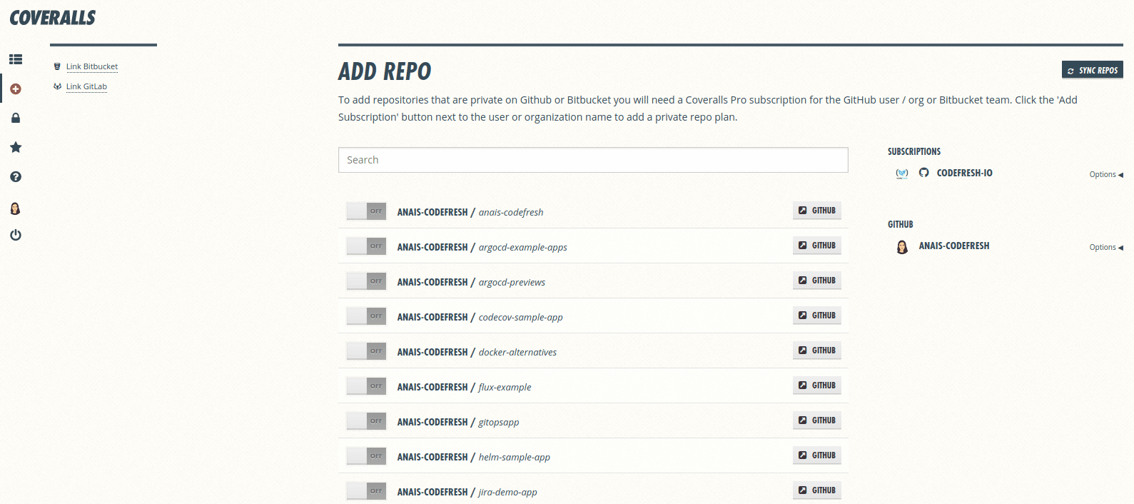Open help question mark icon

click(16, 177)
